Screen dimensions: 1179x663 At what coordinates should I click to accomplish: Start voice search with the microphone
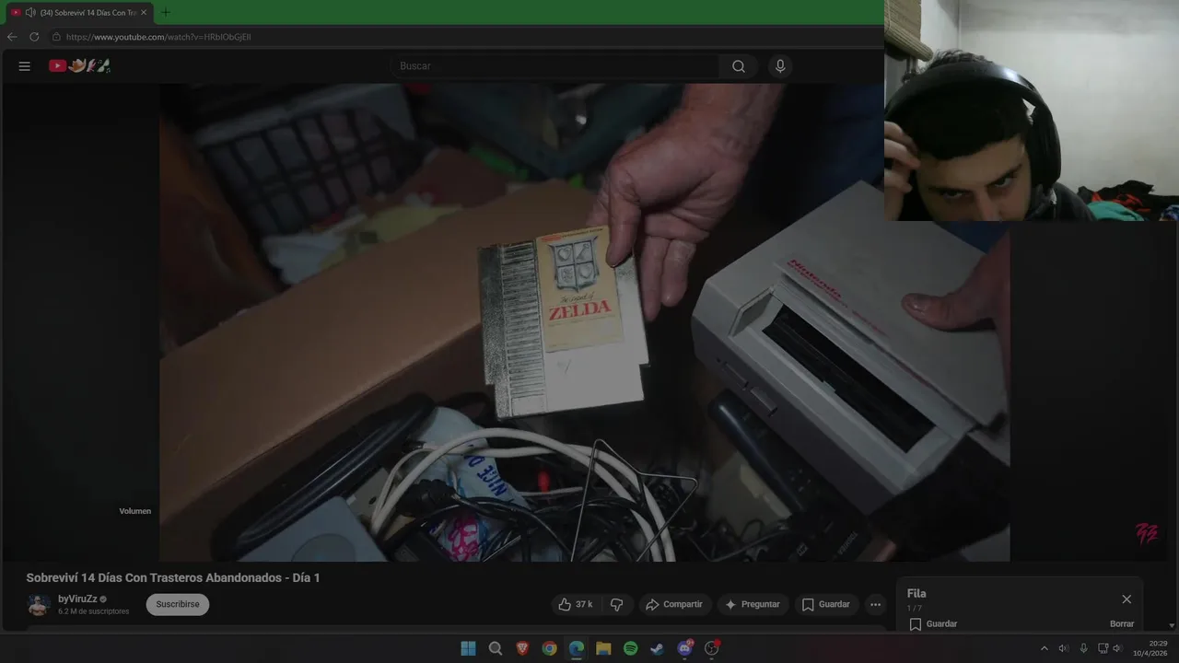coord(780,66)
